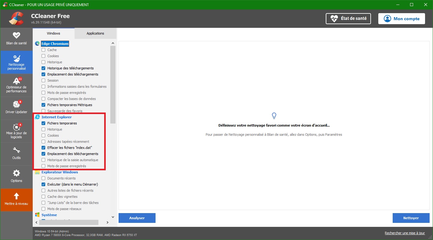Collapse the Internet Explorer section header
This screenshot has height=240, width=433.
[57, 117]
